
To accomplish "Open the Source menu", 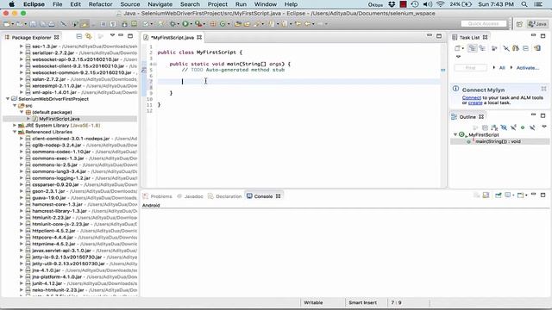I will (130, 4).
